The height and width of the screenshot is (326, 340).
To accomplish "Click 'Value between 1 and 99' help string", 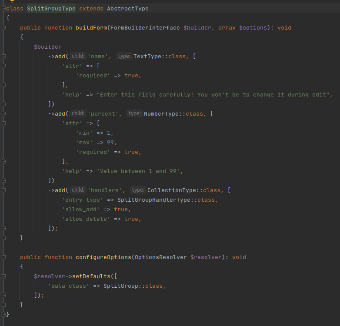I will tap(138, 171).
